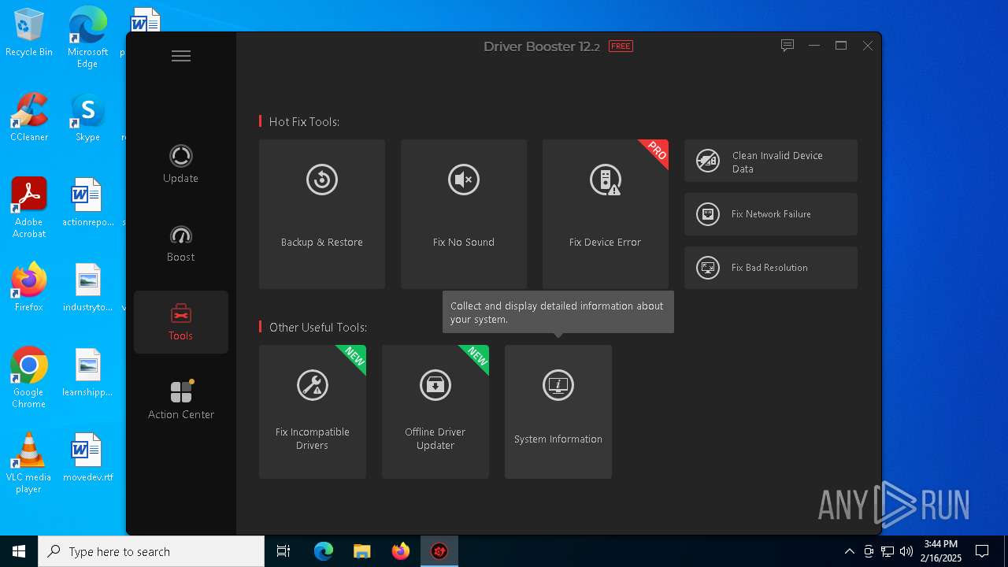Select the industryto image file on the desktop
Image resolution: width=1008 pixels, height=567 pixels.
(x=87, y=287)
